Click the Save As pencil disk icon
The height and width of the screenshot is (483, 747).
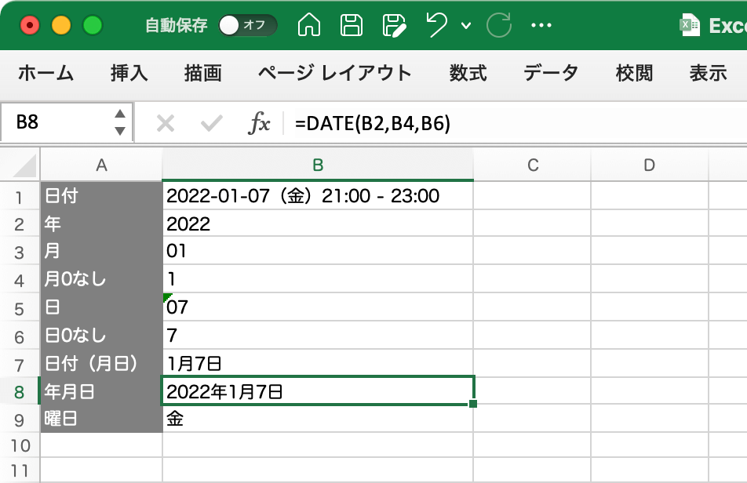click(x=395, y=25)
